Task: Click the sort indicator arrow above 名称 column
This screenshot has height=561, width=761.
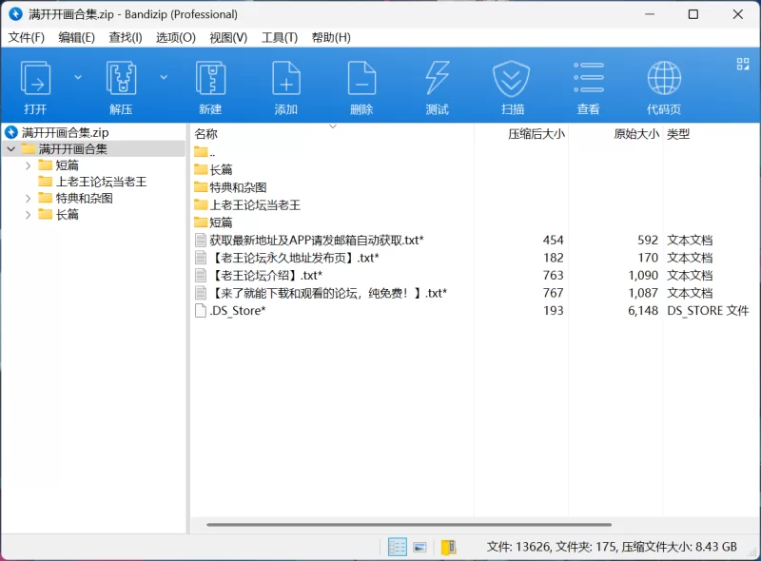Action: [x=333, y=126]
